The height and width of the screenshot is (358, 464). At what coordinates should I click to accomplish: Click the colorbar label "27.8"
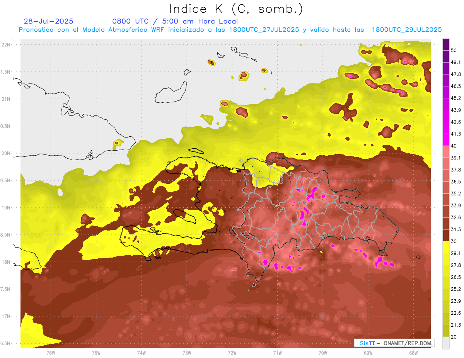455,265
